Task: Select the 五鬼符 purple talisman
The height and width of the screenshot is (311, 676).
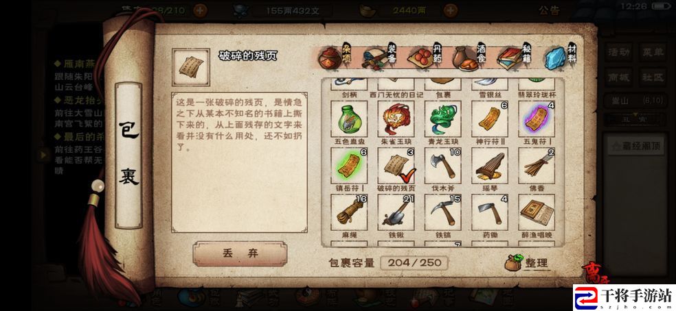Action: (537, 119)
